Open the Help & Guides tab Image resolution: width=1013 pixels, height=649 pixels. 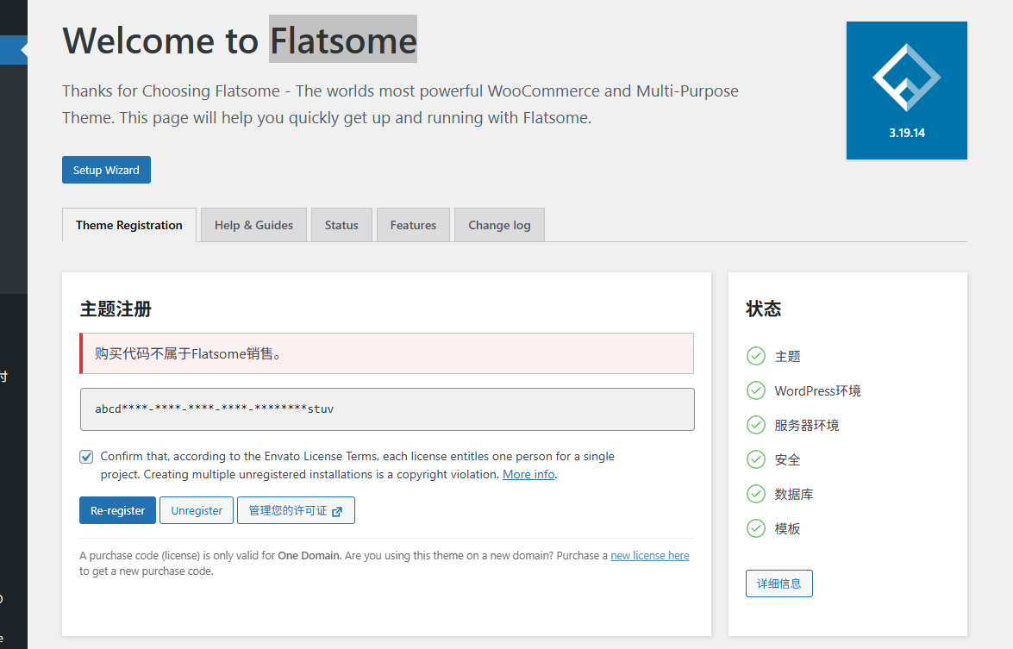pos(253,225)
